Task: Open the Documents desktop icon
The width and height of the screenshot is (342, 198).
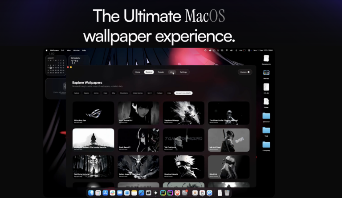Action: (266, 60)
